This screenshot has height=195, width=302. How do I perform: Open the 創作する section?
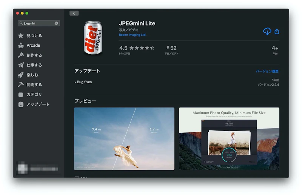pos(30,55)
